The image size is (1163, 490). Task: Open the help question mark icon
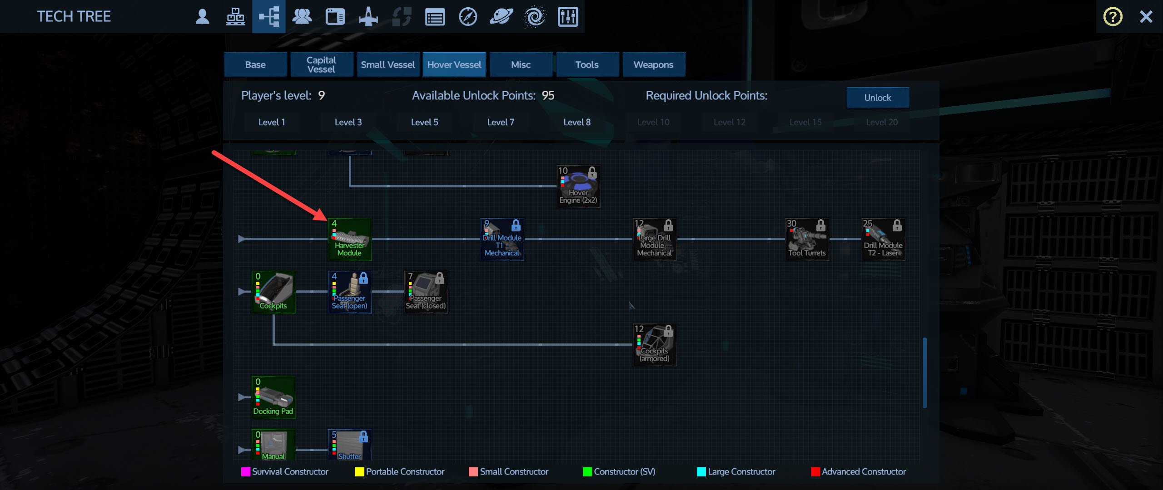point(1113,17)
